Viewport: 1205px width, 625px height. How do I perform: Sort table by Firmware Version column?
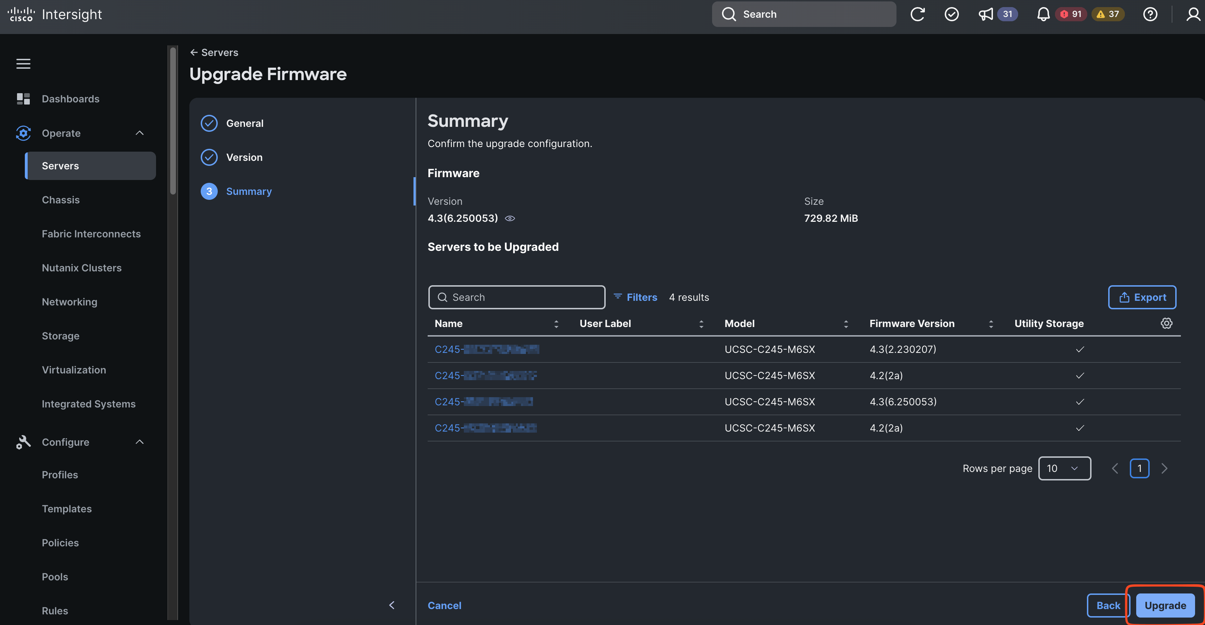point(990,323)
